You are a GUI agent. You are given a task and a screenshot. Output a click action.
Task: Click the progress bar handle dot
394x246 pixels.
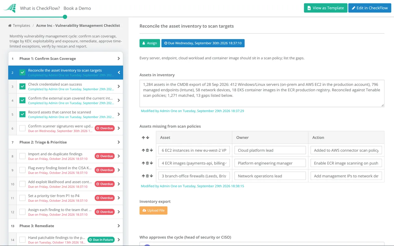65,17
